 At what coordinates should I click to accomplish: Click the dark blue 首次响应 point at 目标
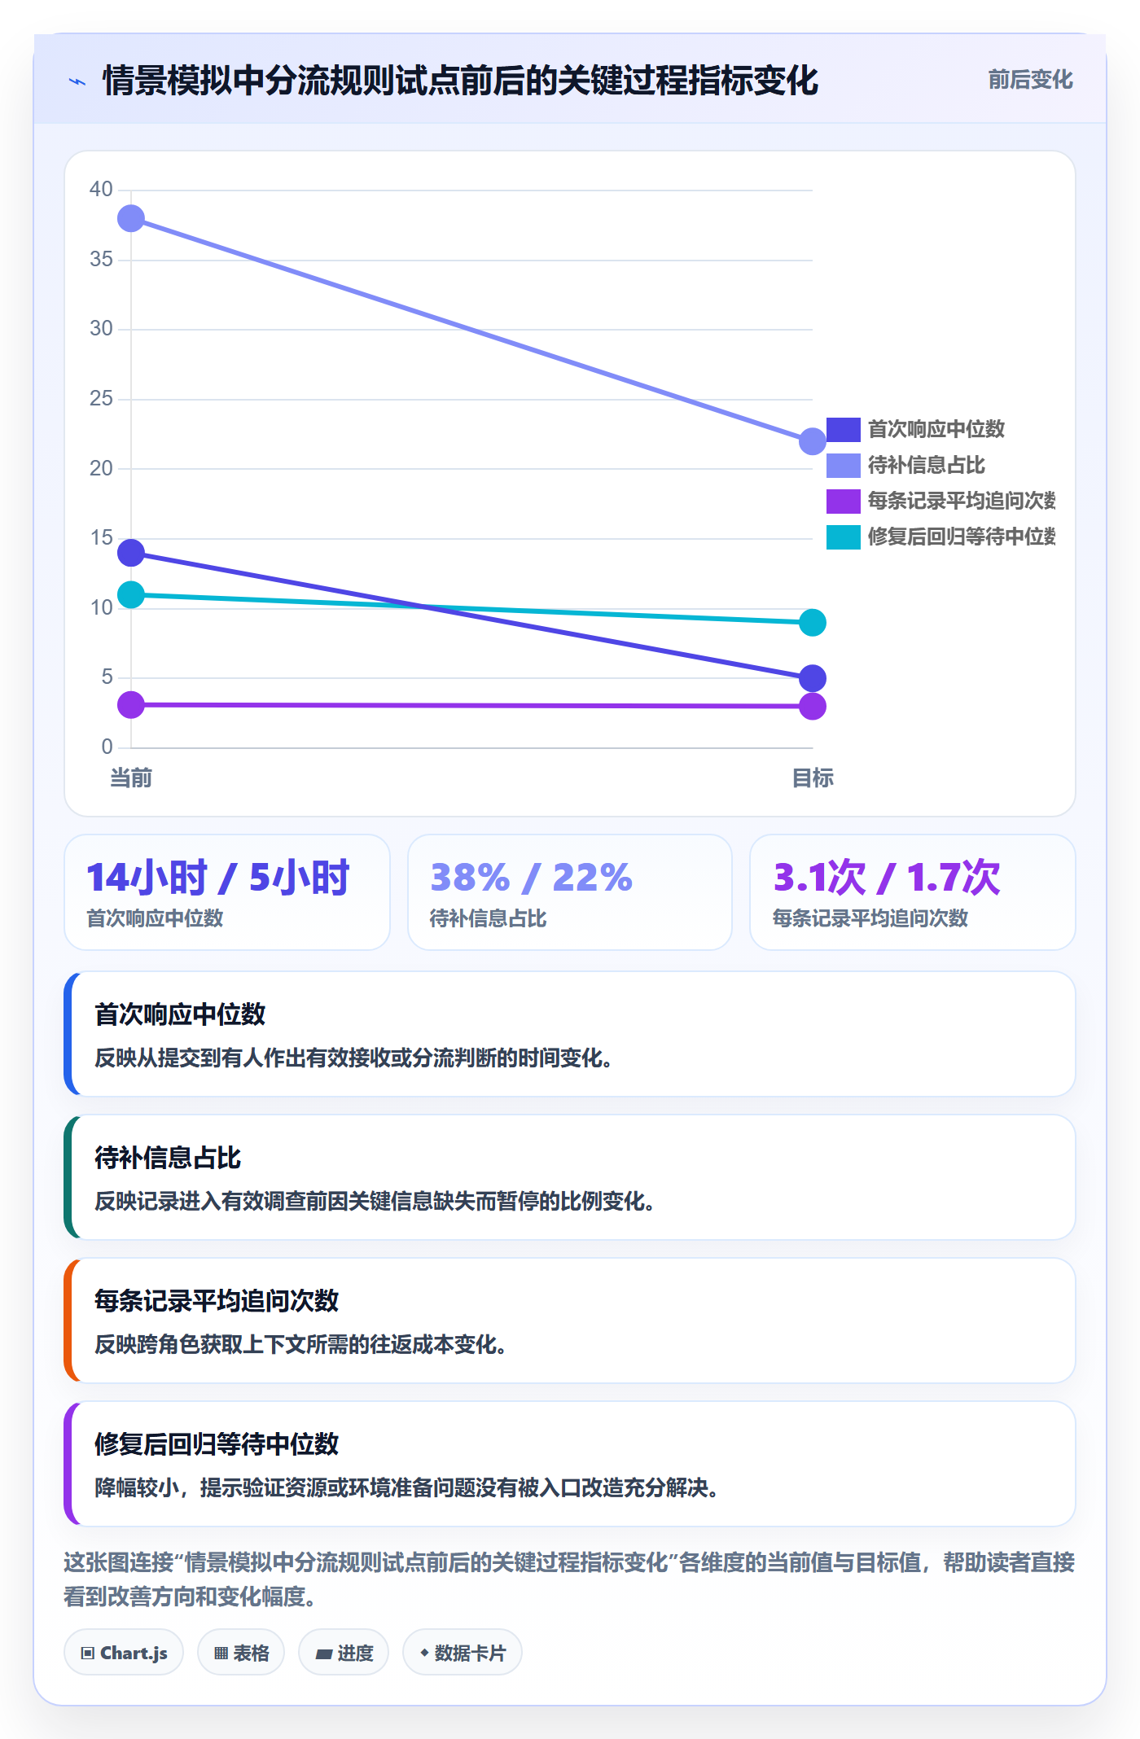tap(812, 678)
